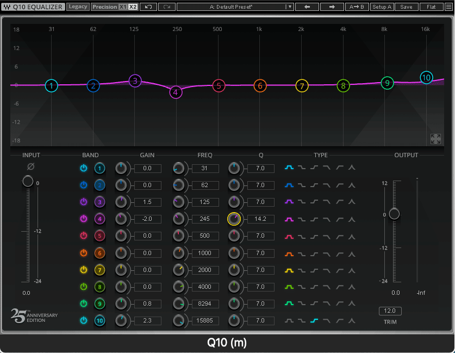Click the redo arrow in top toolbar

[x=166, y=7]
